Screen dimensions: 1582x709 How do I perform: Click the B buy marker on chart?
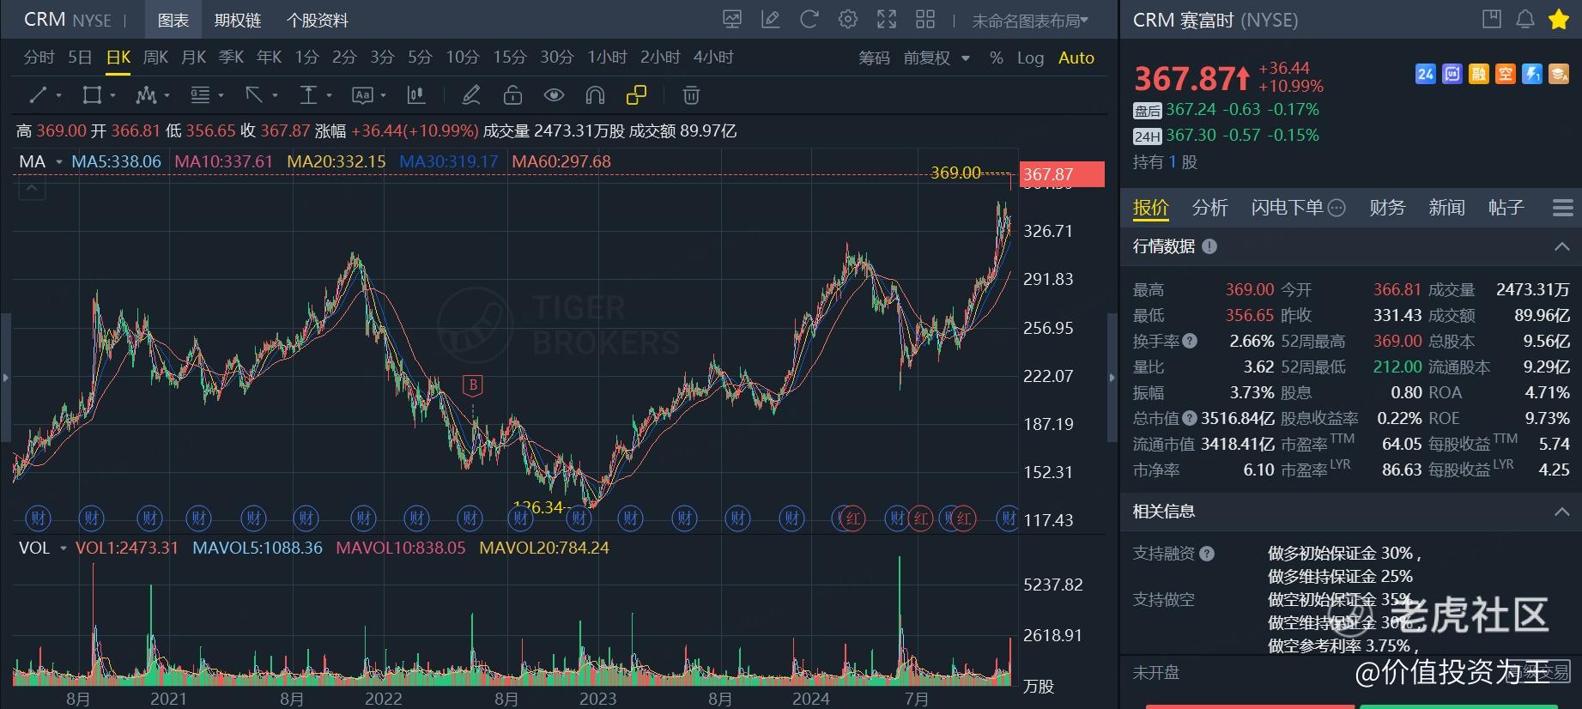[472, 386]
